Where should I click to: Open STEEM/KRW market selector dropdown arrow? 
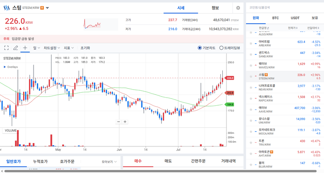tap(47, 8)
